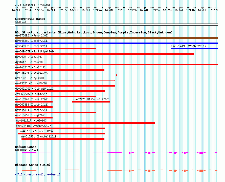Image resolution: width=225 pixels, height=182 pixels.
Task: Select the 10305k ruler position label
Action: pos(156,10)
